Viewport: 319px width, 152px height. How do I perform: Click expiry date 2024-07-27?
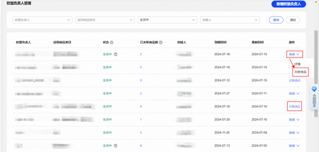[x=222, y=93]
